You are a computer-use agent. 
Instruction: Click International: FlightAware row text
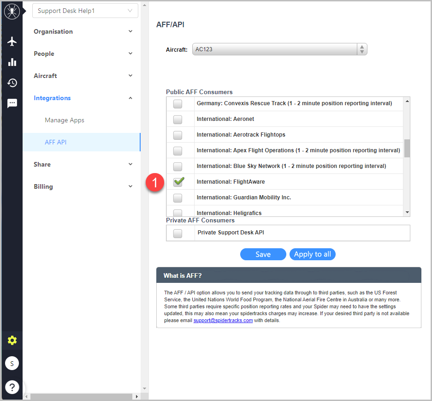tap(231, 182)
